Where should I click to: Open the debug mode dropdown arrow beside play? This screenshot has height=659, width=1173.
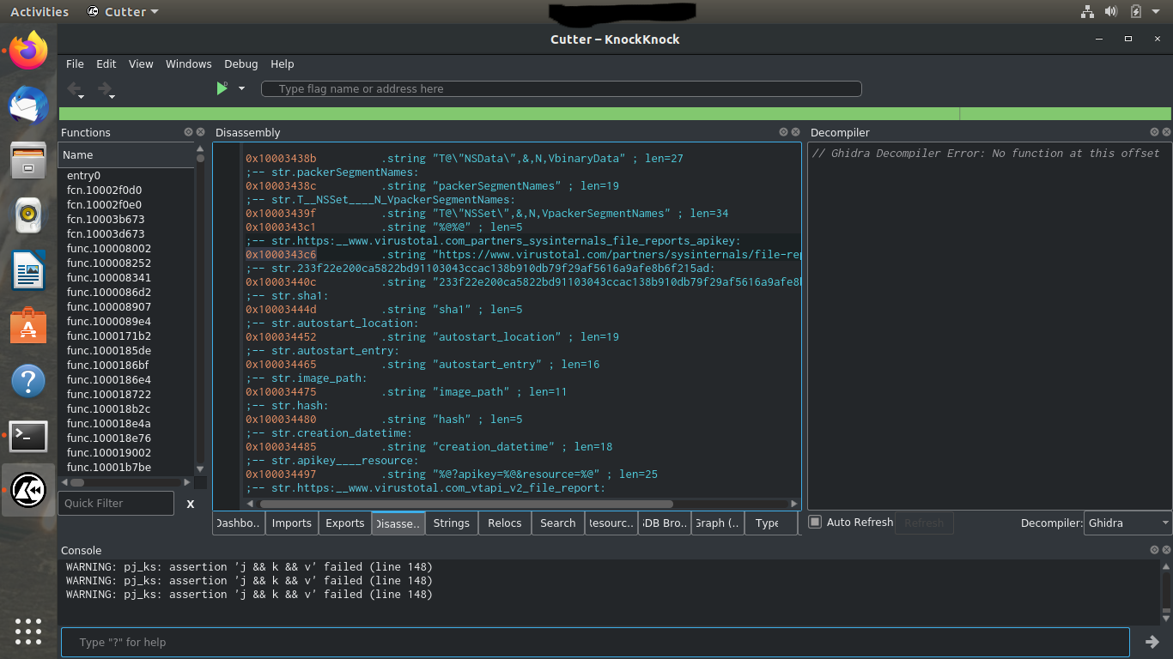point(241,88)
